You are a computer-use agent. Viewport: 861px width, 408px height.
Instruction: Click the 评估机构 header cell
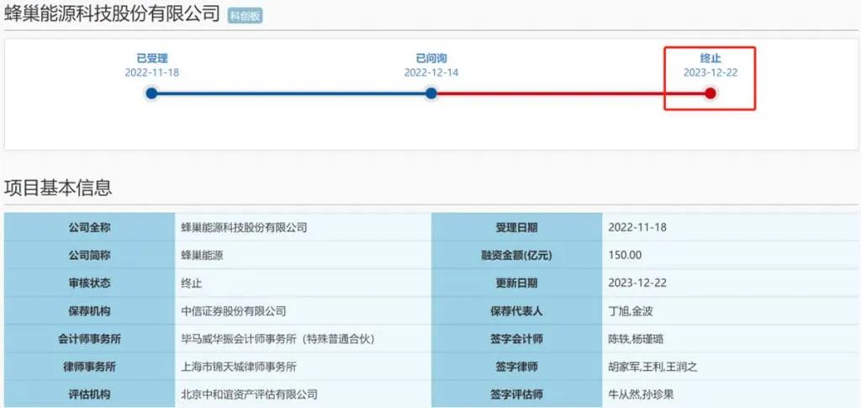[89, 395]
